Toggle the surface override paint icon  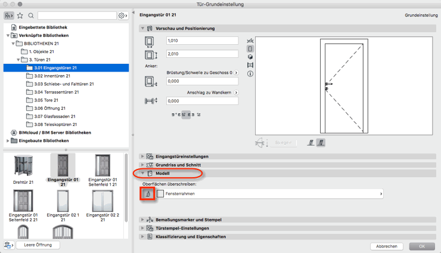coord(147,194)
